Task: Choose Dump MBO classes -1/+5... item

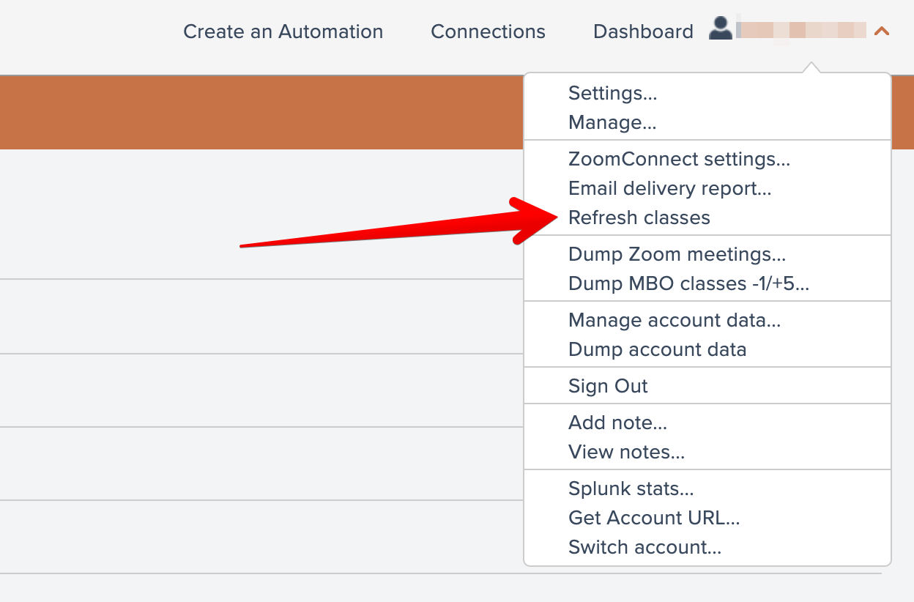Action: 688,283
